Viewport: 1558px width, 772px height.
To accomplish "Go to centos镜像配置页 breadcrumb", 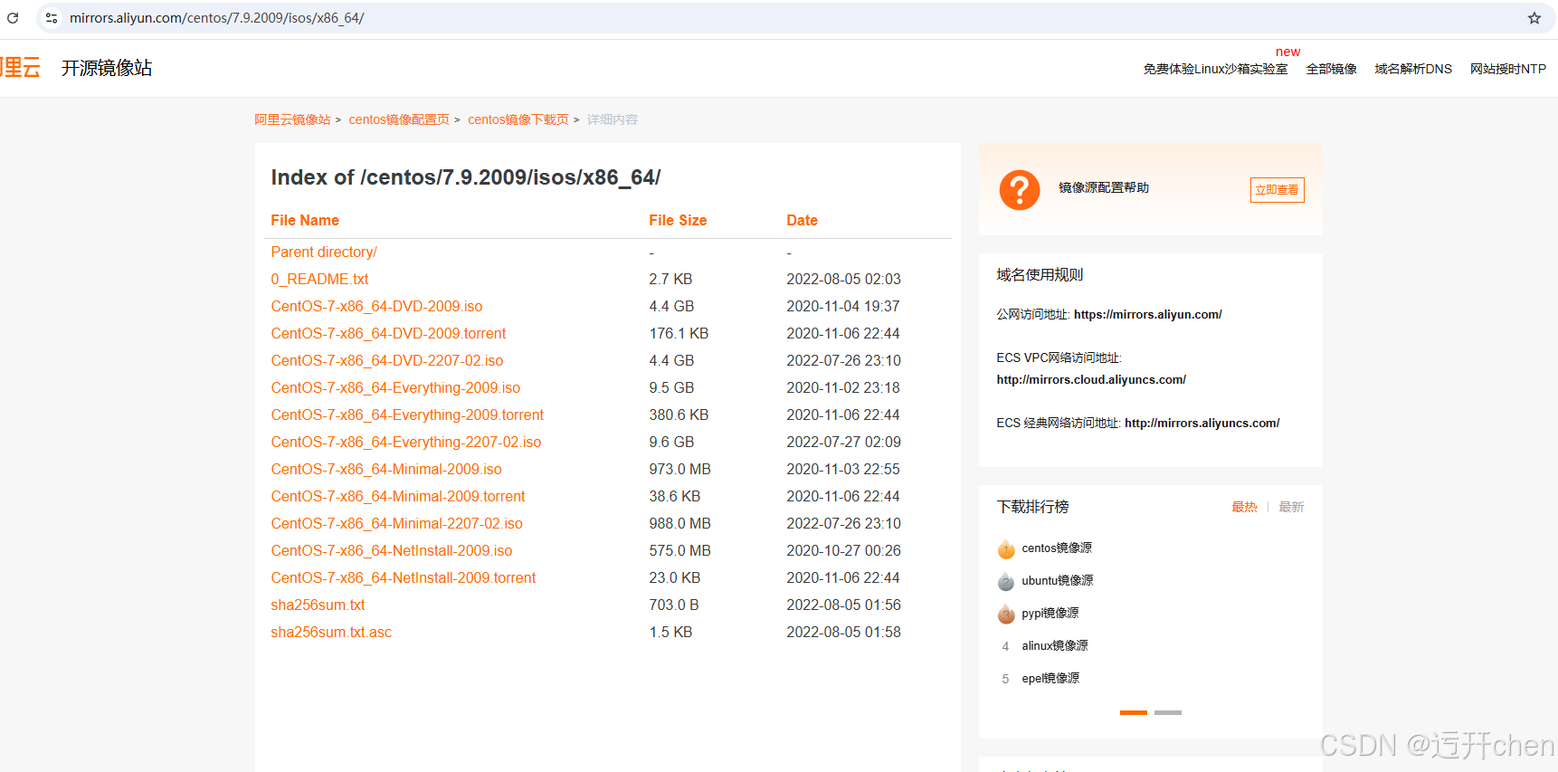I will coord(399,119).
